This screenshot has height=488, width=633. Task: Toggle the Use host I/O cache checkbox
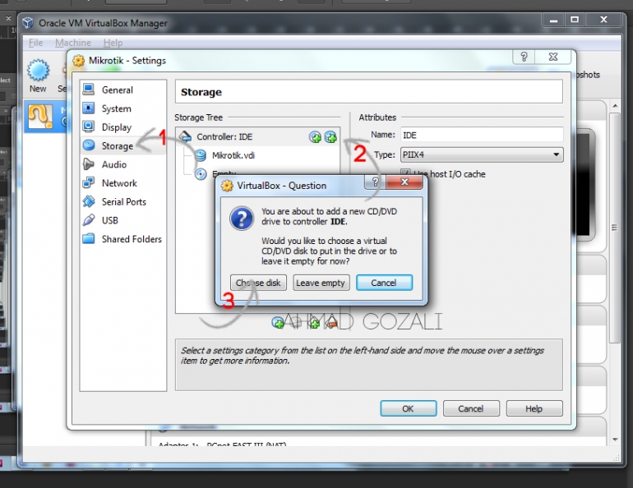405,174
